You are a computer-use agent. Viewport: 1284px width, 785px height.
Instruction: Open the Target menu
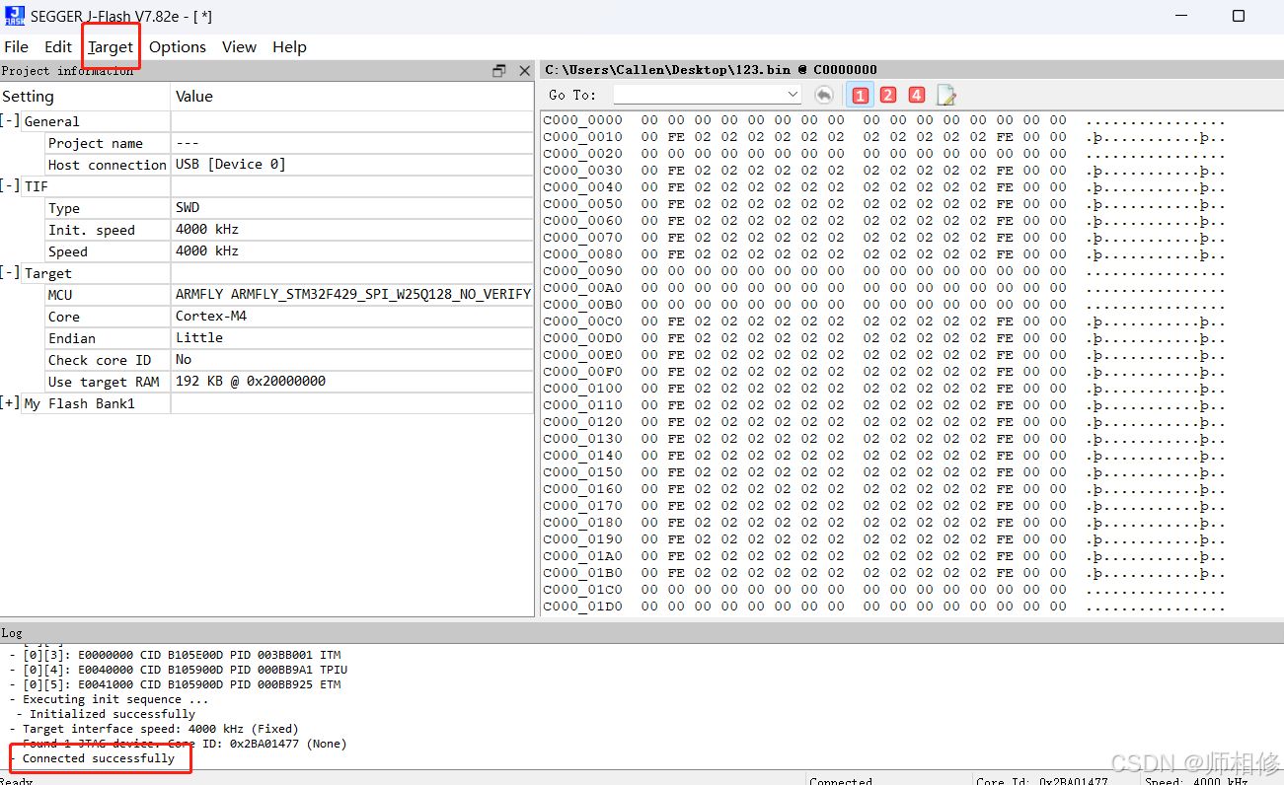coord(111,46)
